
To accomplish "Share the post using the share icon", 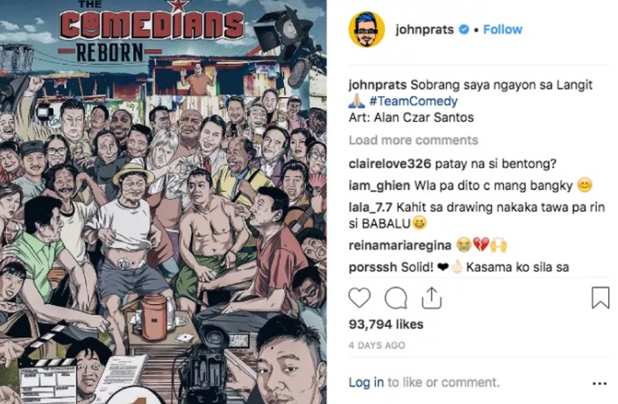I will [431, 298].
